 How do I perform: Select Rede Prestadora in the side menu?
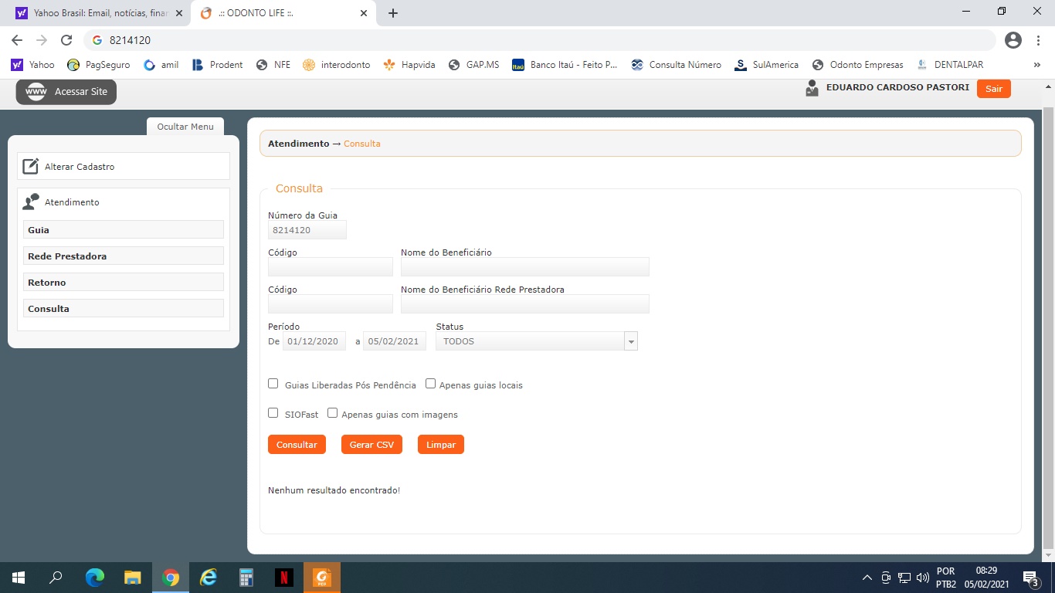pos(124,256)
